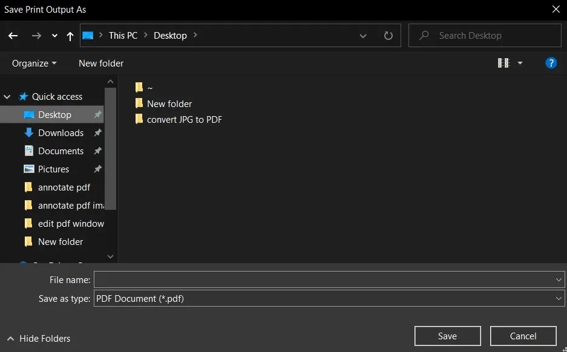Go up one folder level
Image resolution: width=567 pixels, height=352 pixels.
(x=70, y=36)
